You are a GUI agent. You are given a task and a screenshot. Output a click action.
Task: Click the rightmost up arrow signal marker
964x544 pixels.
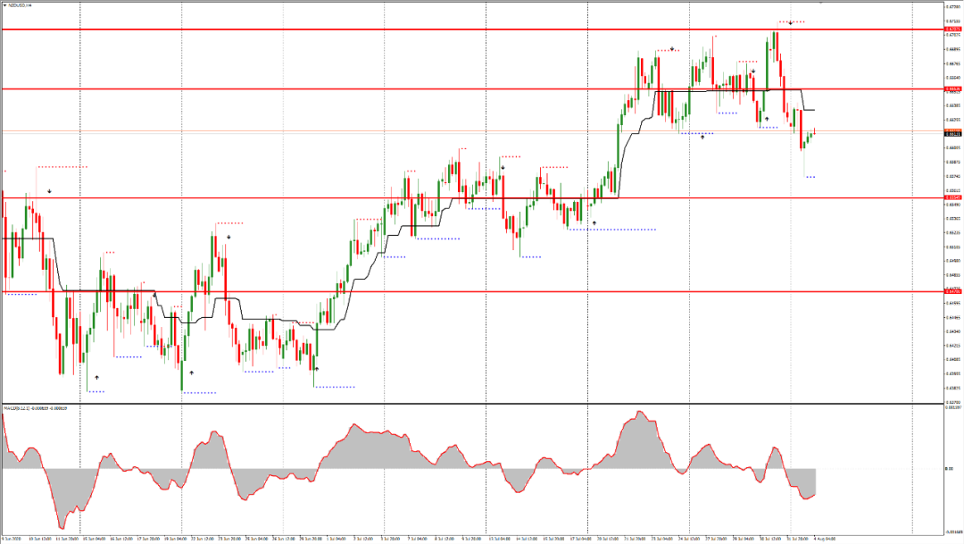[767, 119]
